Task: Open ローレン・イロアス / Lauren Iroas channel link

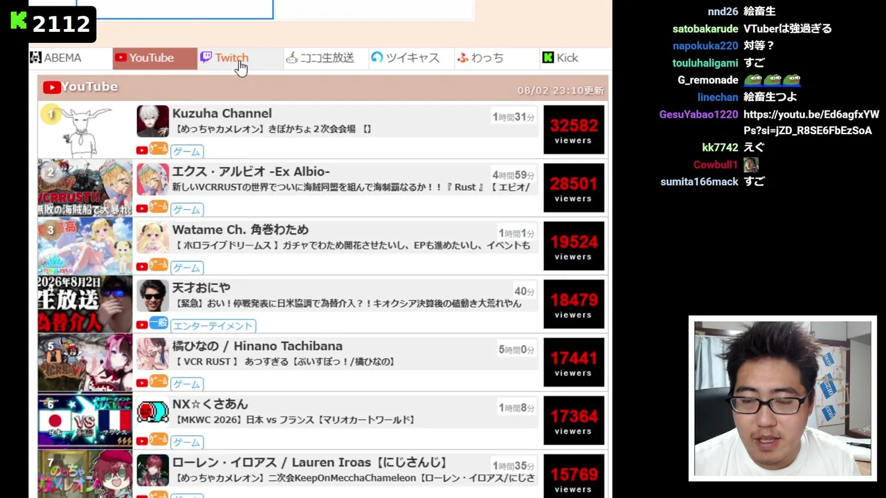Action: [310, 462]
